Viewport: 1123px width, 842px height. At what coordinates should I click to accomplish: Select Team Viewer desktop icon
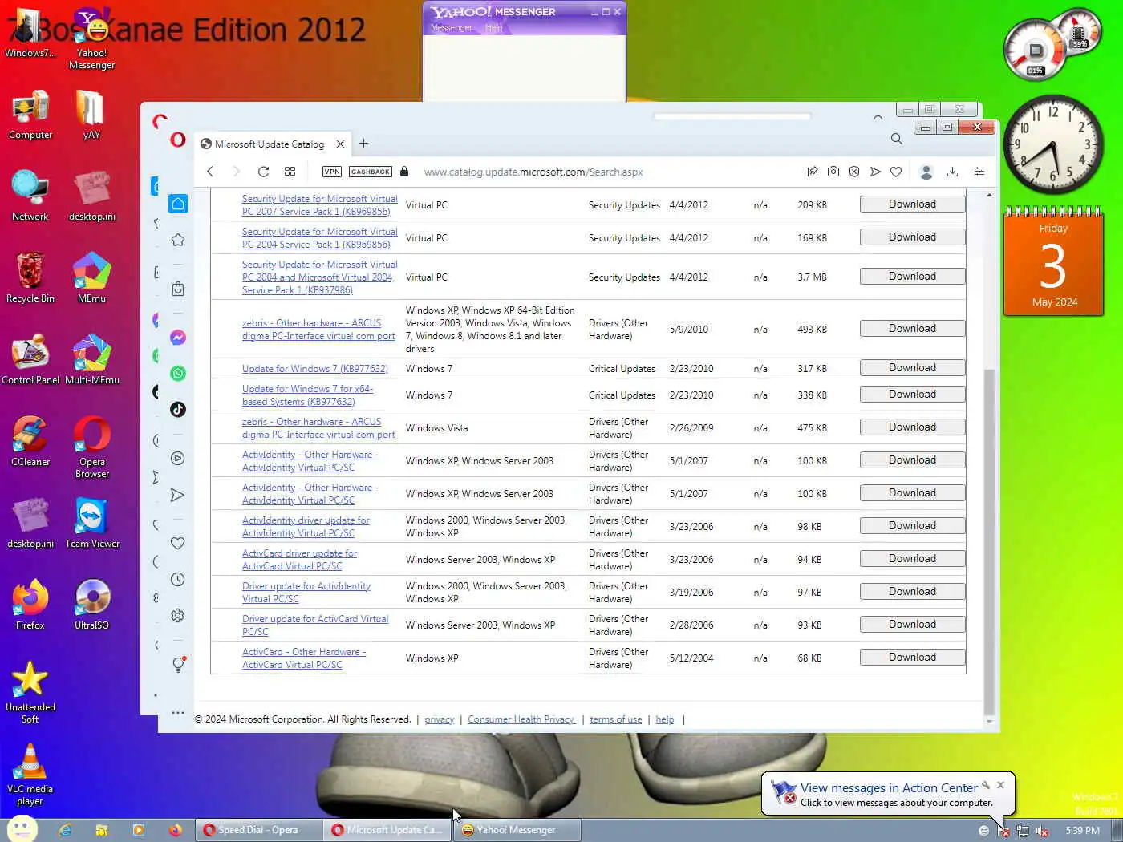click(x=92, y=523)
